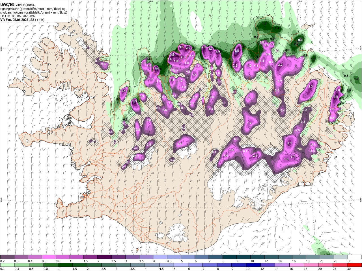Select the palest green swatch above label 0.1
362x271 pixels.
(x=7, y=265)
